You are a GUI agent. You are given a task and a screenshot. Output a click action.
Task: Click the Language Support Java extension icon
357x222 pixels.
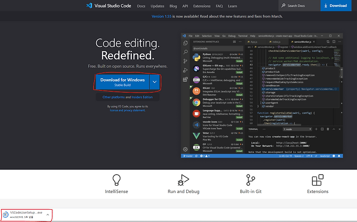(196, 113)
